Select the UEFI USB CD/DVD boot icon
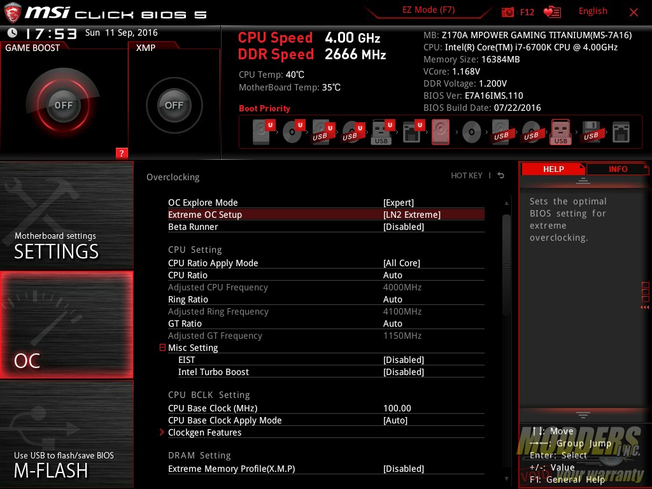 click(x=353, y=132)
